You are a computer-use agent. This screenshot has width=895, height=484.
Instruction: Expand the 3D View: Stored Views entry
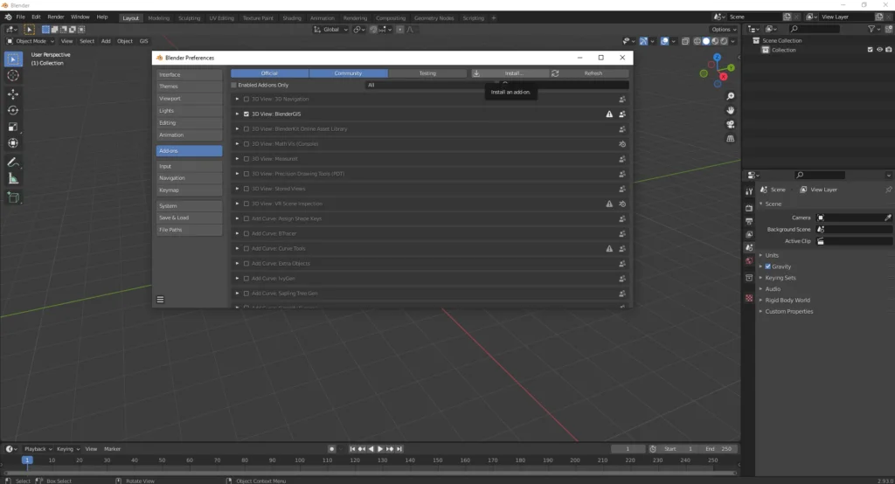coord(238,189)
